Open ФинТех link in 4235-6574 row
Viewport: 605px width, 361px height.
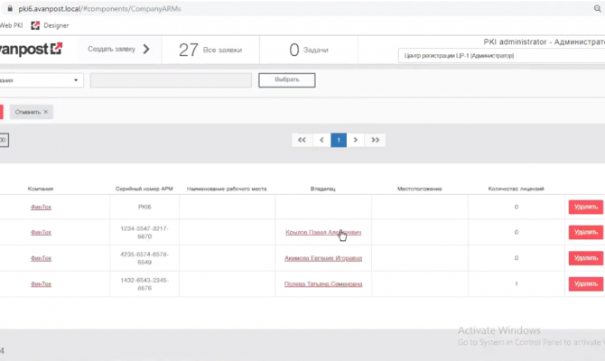tap(41, 258)
